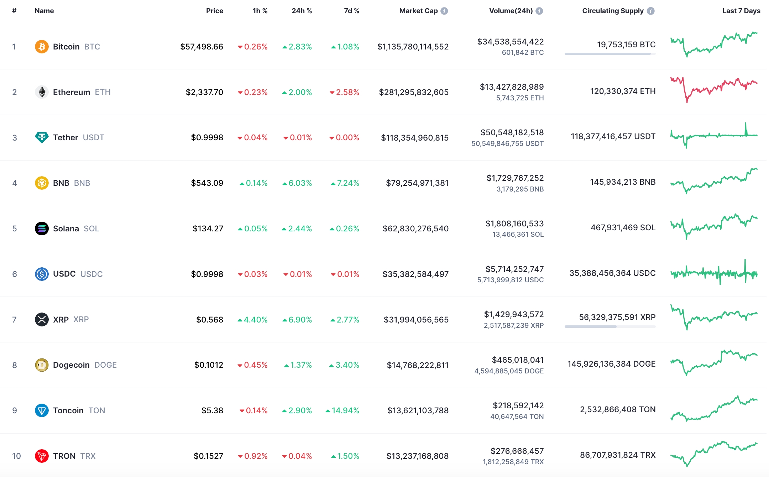Screen dimensions: 769x477
Task: Sort by the Name column header
Action: pos(44,11)
